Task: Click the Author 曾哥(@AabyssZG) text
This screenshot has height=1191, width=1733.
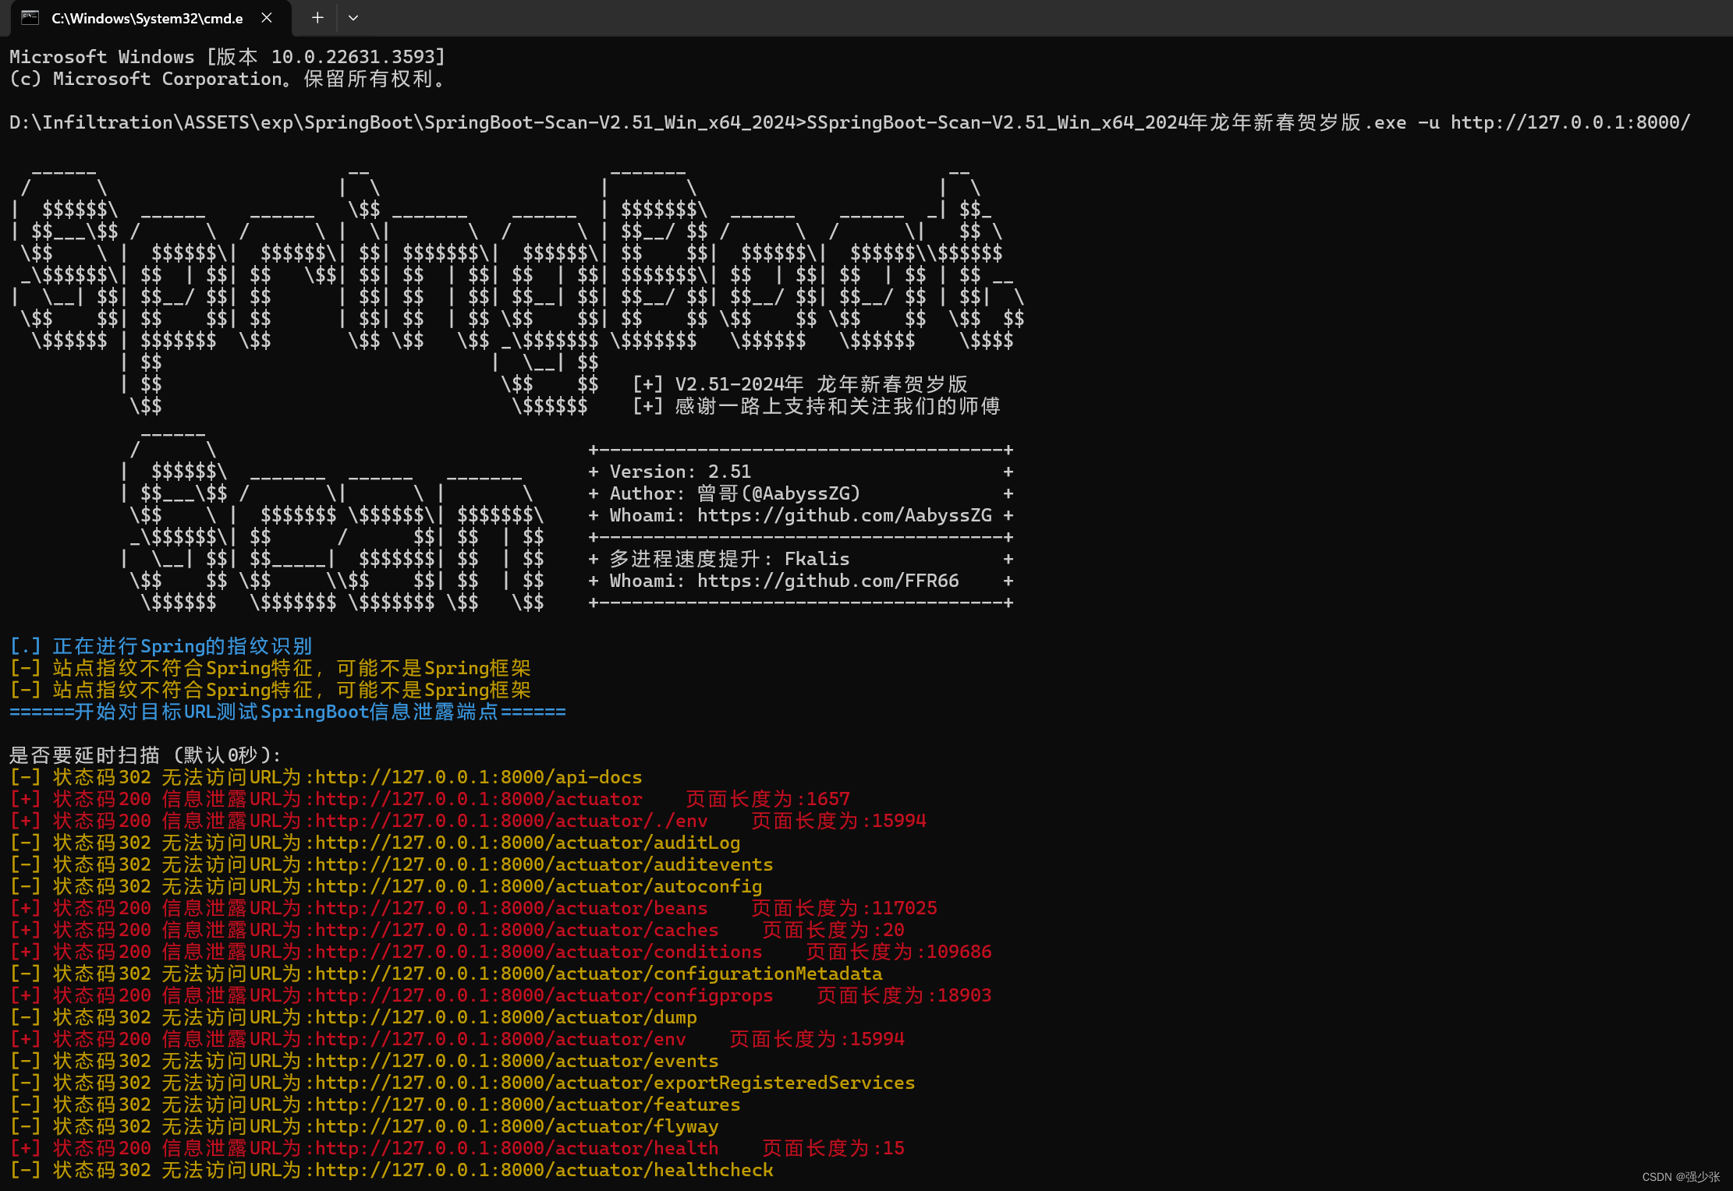Action: coord(735,493)
